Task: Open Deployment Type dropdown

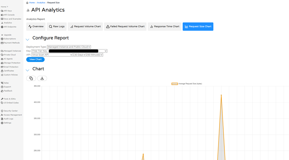Action: pos(69,47)
